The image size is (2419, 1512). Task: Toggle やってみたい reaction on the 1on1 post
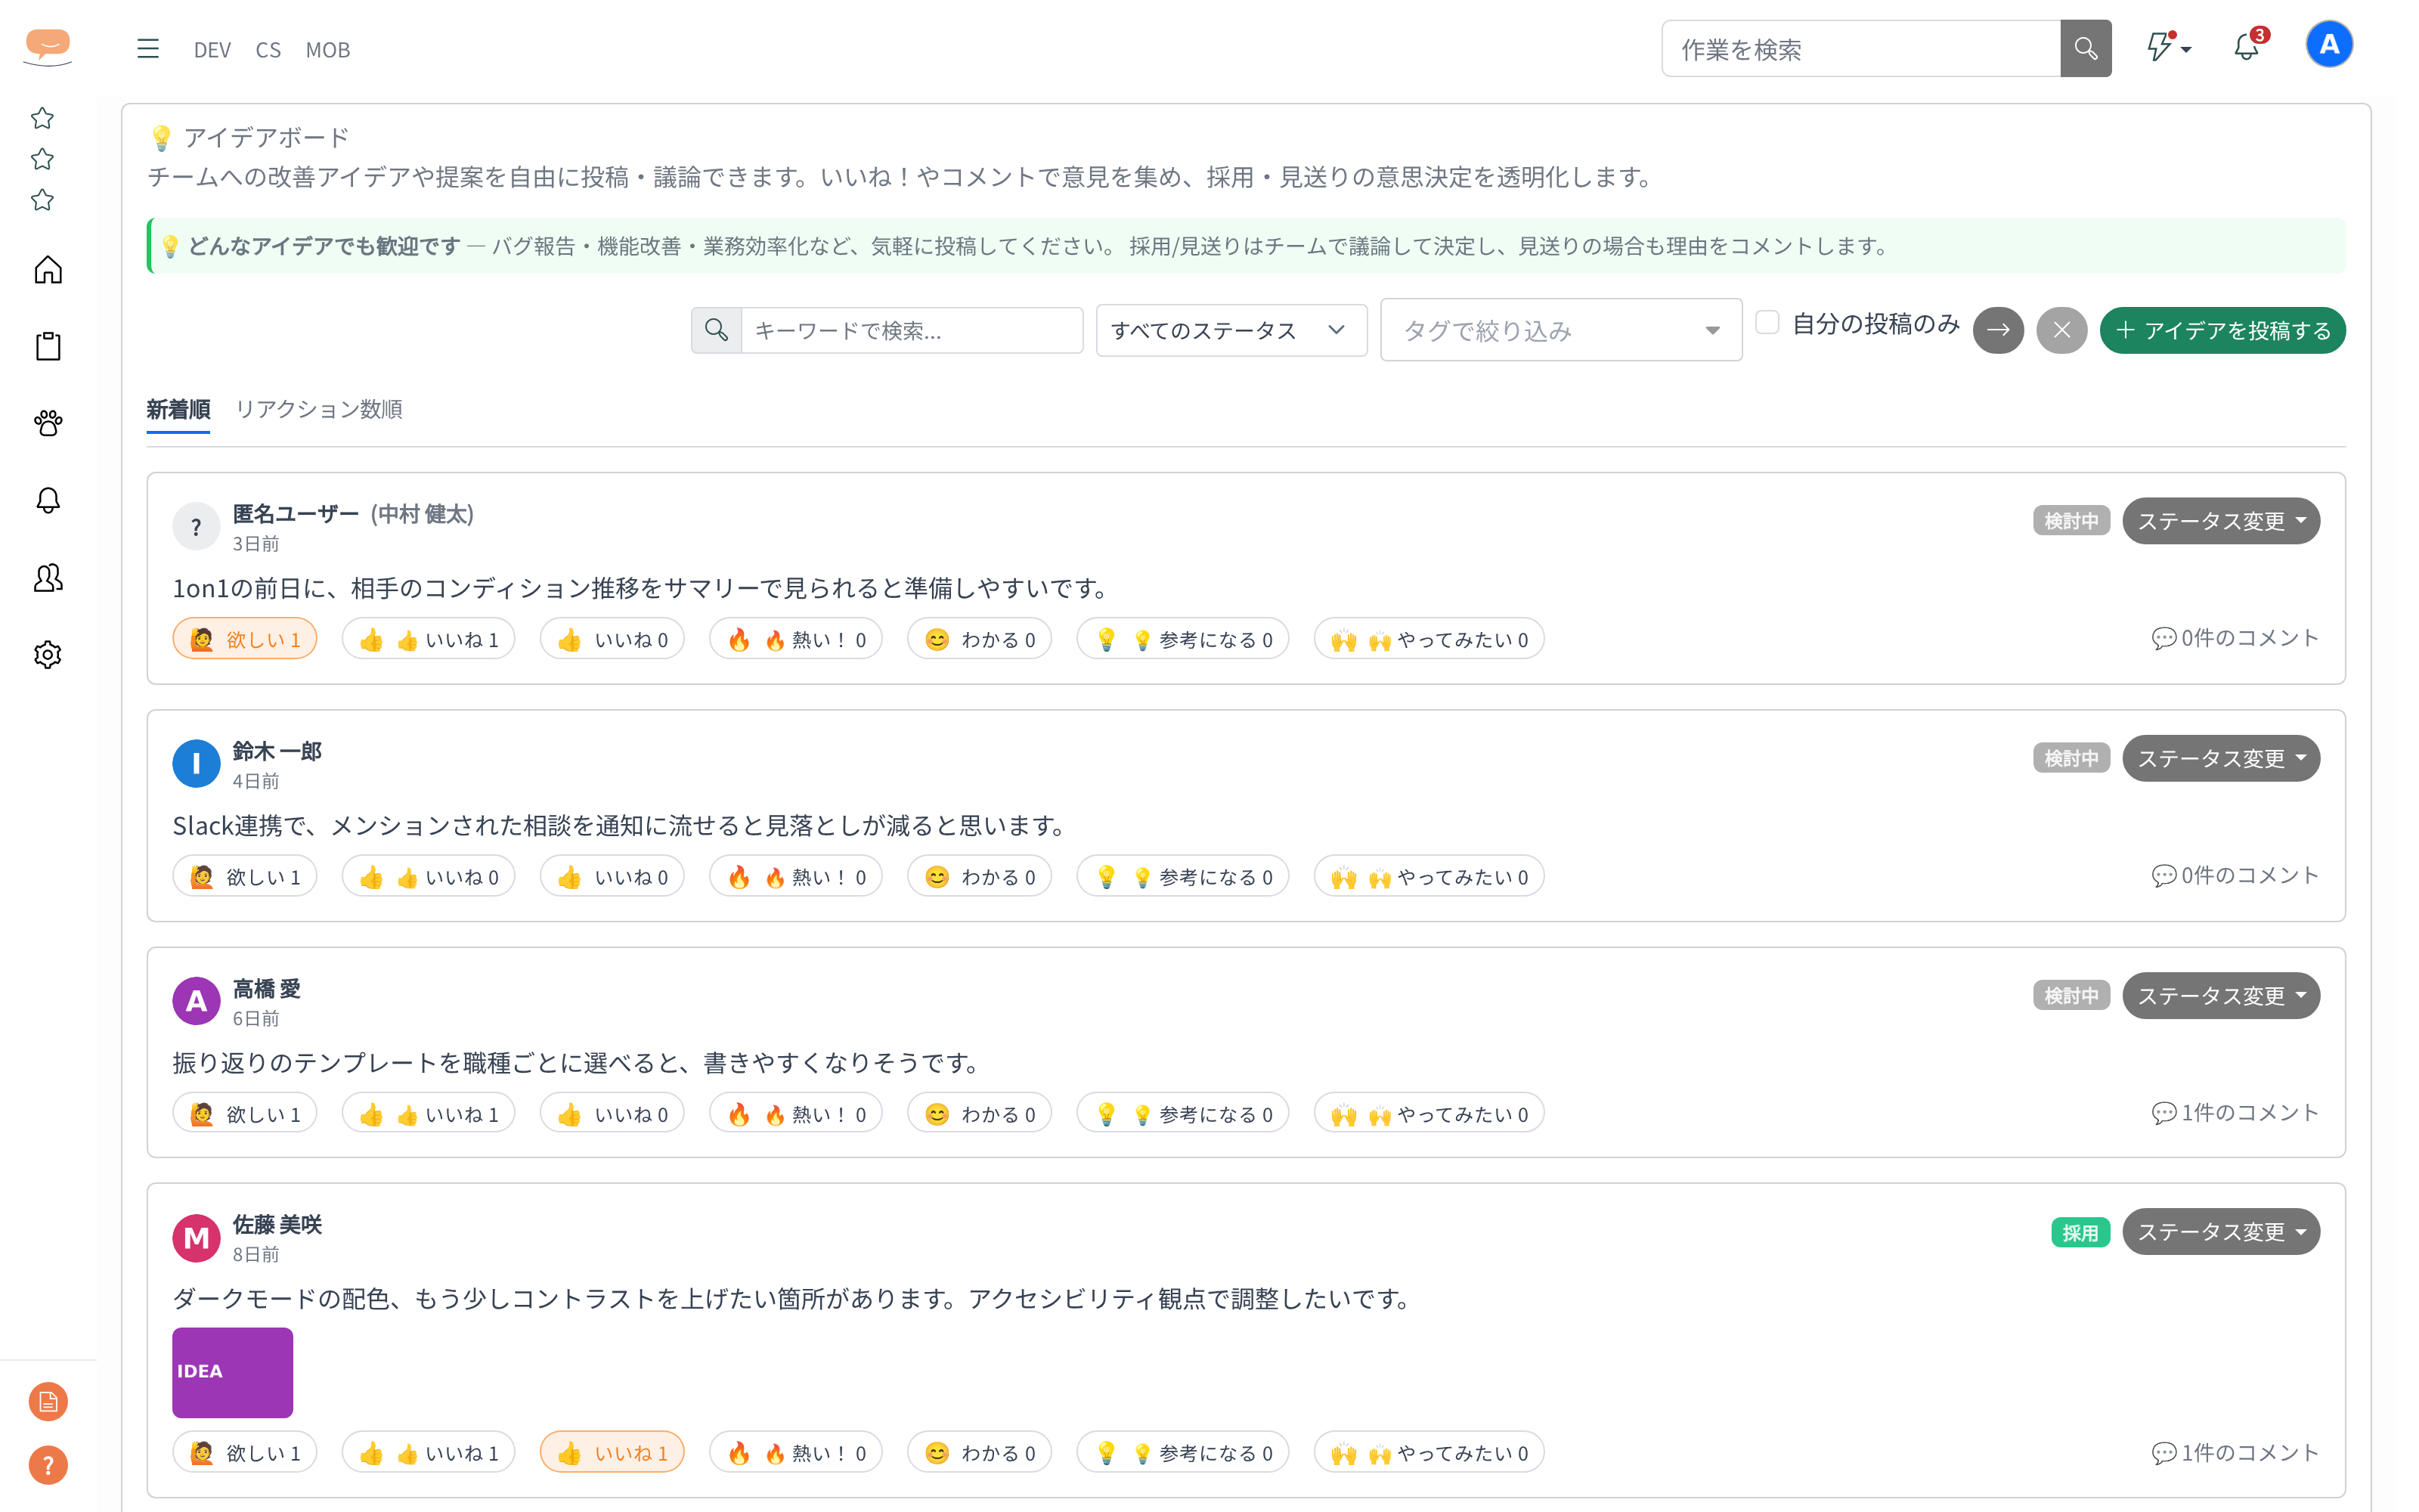tap(1429, 640)
